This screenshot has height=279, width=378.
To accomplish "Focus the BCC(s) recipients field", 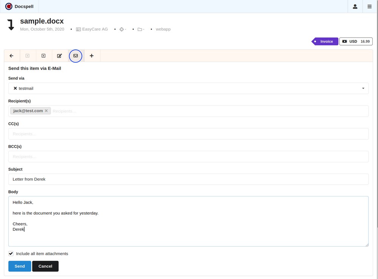I will (188, 156).
